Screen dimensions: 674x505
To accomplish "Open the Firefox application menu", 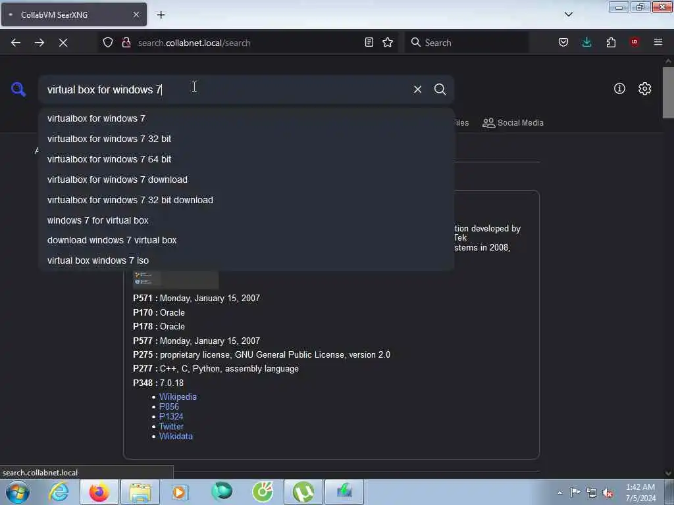I will click(x=658, y=42).
